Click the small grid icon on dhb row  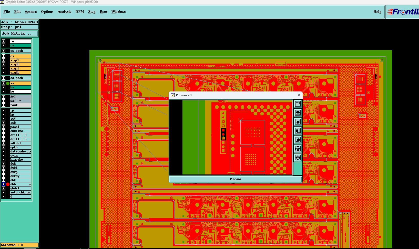pos(30,184)
